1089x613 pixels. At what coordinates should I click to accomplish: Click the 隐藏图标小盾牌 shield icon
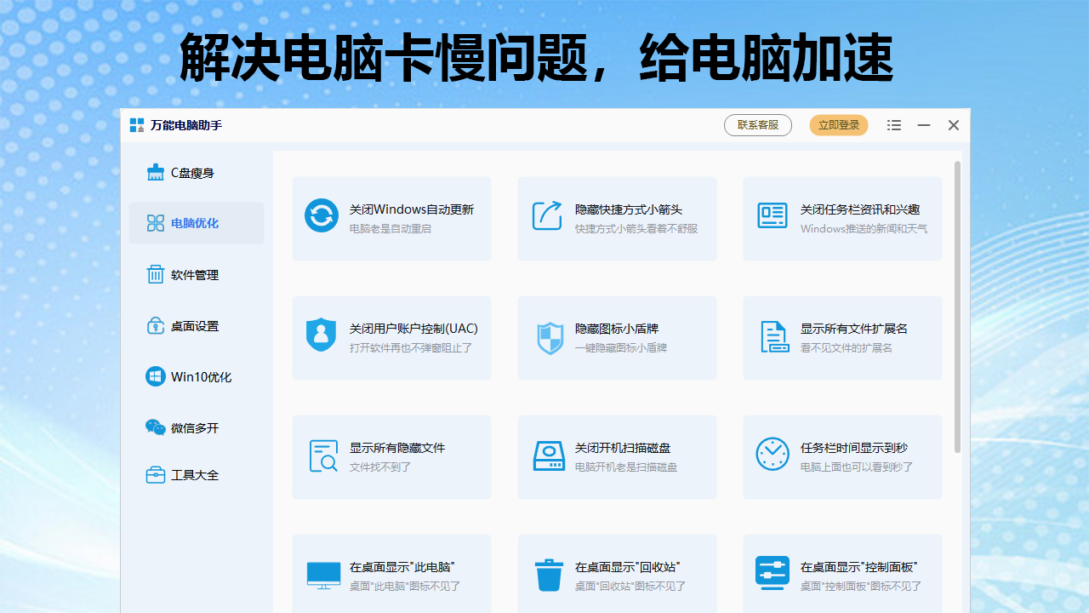[x=550, y=338]
